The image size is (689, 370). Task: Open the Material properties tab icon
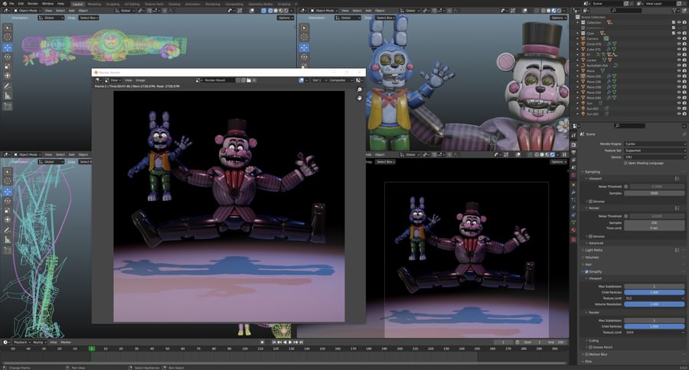(573, 230)
